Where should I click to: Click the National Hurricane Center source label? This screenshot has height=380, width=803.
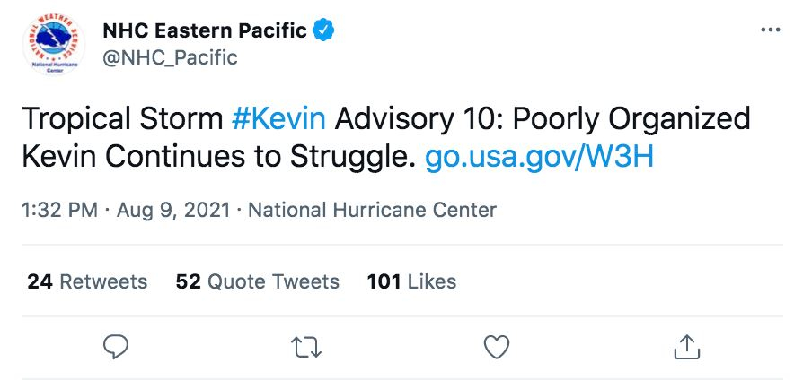[x=372, y=211]
